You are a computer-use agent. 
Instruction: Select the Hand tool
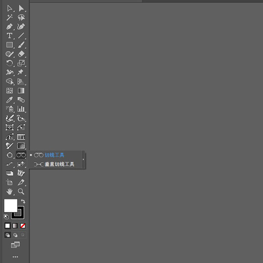click(9, 191)
